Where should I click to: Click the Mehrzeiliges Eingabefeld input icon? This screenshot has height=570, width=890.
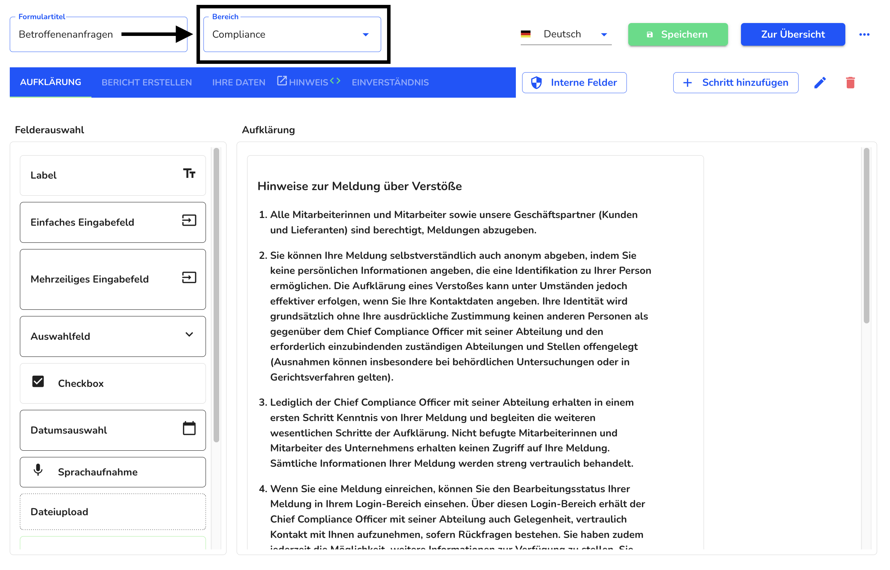tap(189, 277)
